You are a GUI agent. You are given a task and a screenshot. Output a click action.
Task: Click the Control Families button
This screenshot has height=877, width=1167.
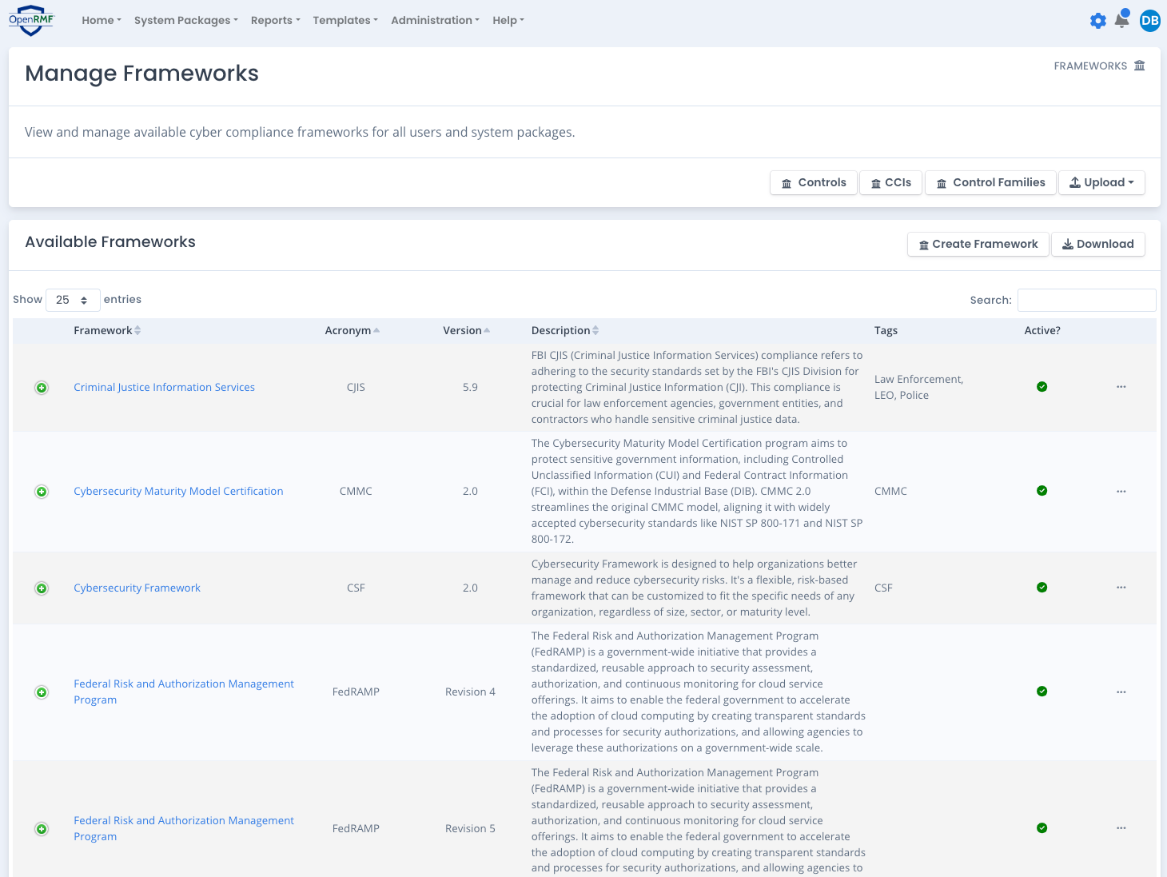click(991, 182)
